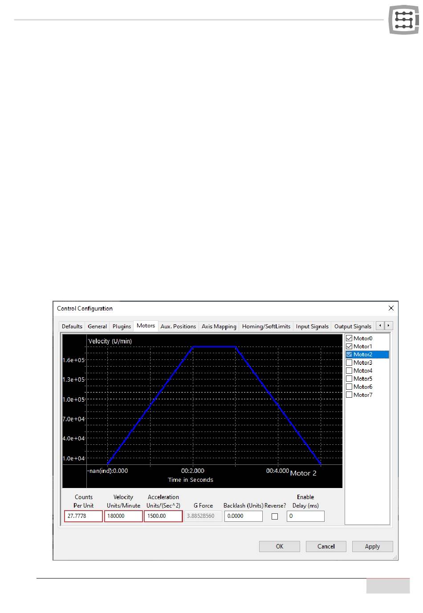Image resolution: width=423 pixels, height=613 pixels.
Task: Open the Homing/SoftLimits tab
Action: click(266, 326)
